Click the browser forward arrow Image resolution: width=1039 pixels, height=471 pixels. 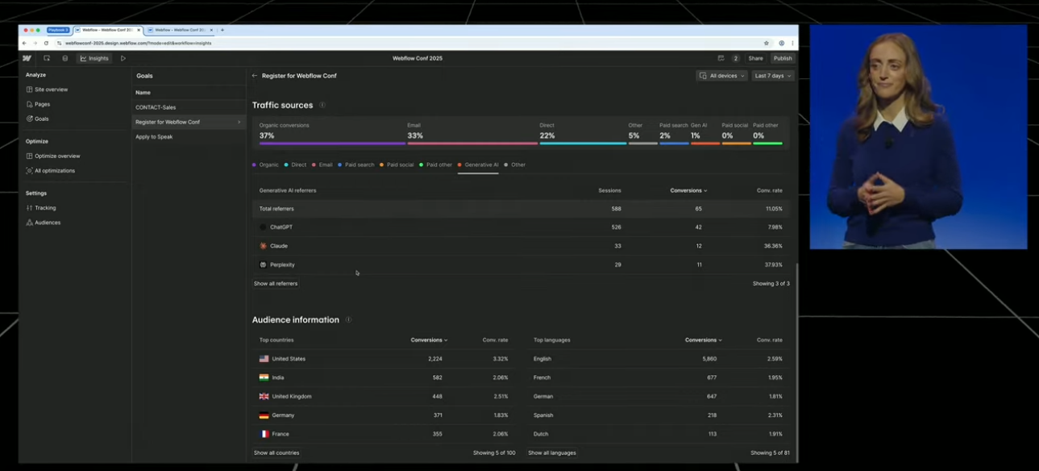pos(35,43)
